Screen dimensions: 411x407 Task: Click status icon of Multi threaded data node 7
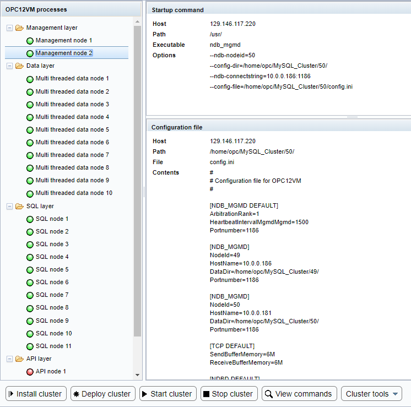point(30,155)
